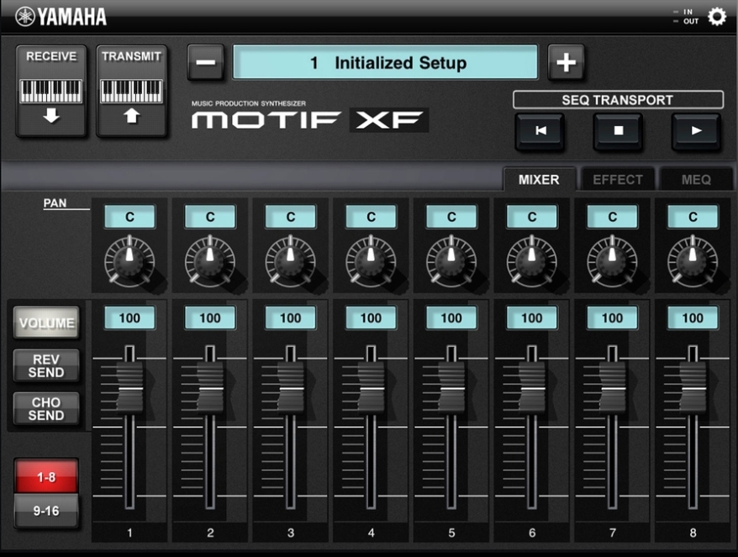This screenshot has height=557, width=738.
Task: Show parts 9-16
Action: tap(46, 511)
